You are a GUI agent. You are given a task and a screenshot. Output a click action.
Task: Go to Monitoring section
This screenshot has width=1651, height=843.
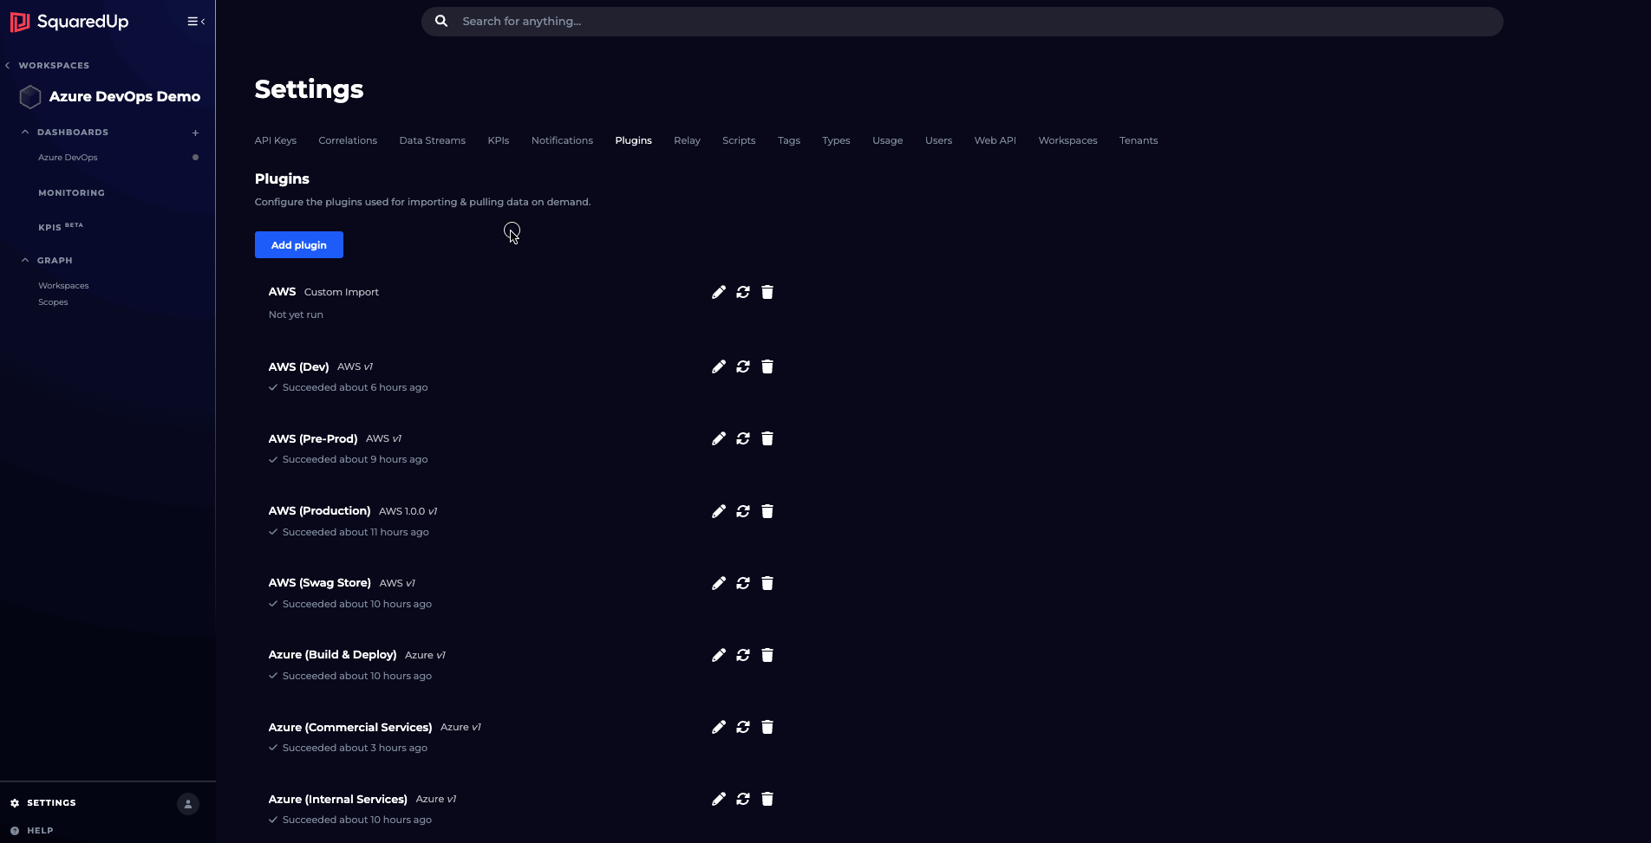[71, 193]
